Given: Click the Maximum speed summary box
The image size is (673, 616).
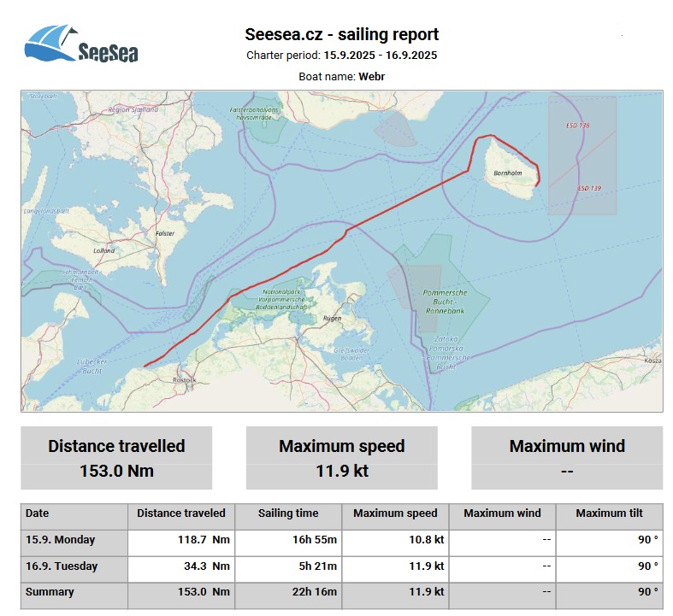Looking at the screenshot, I should click(341, 458).
